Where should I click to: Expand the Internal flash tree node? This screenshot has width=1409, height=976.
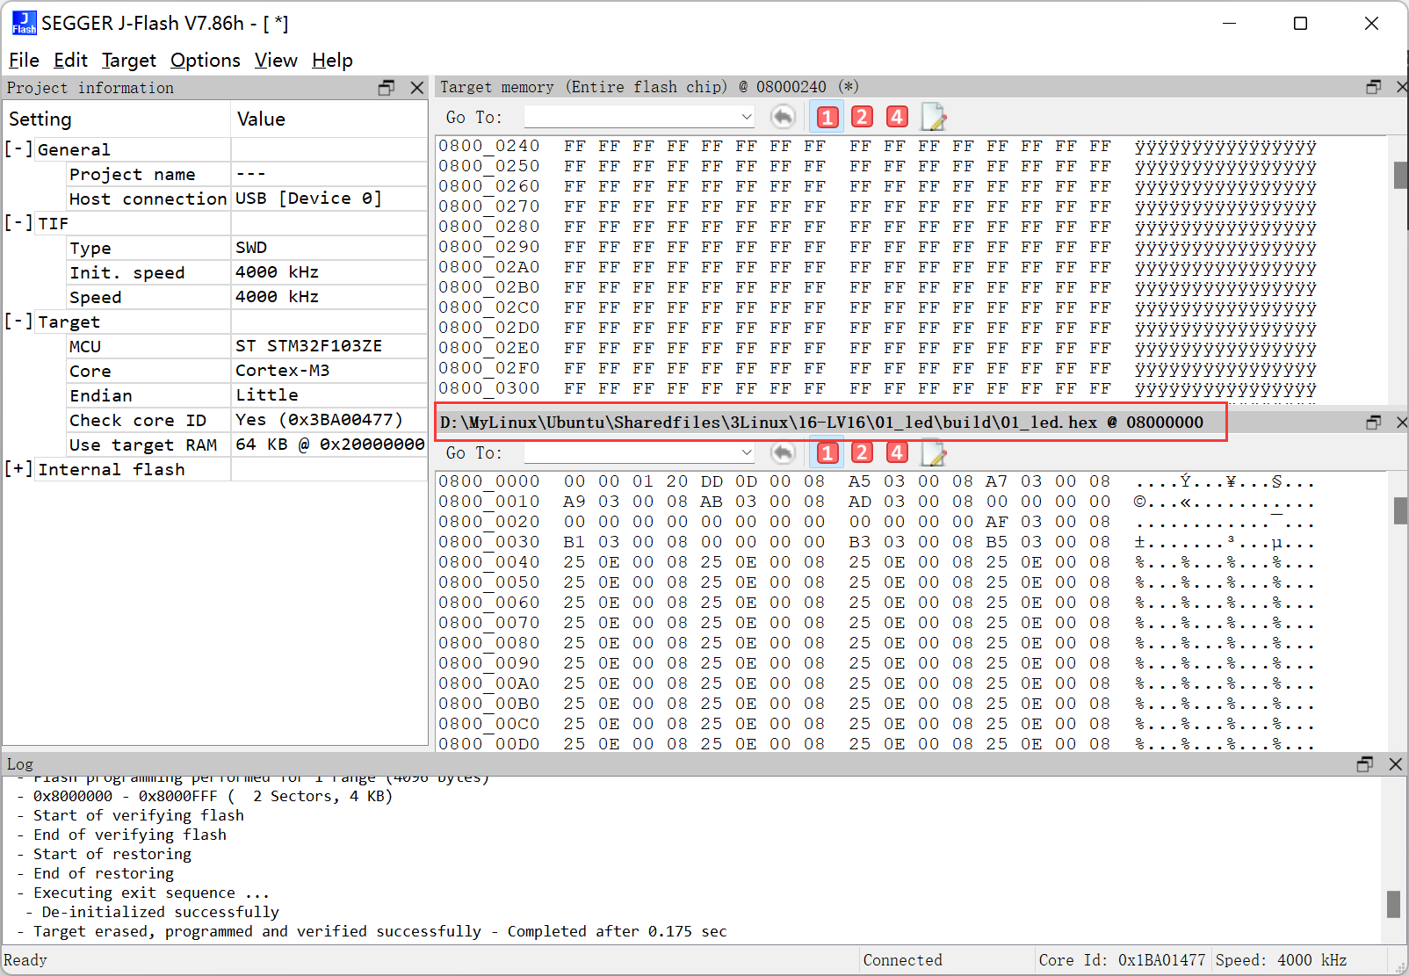click(18, 469)
